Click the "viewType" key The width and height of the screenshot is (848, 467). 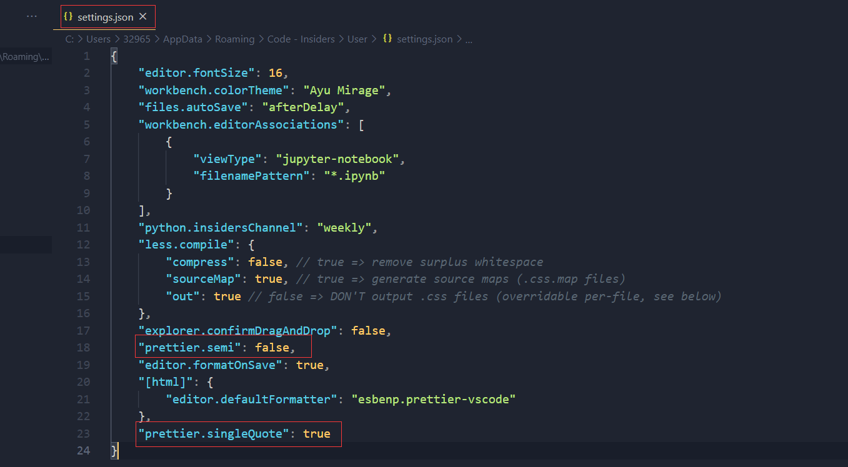227,159
